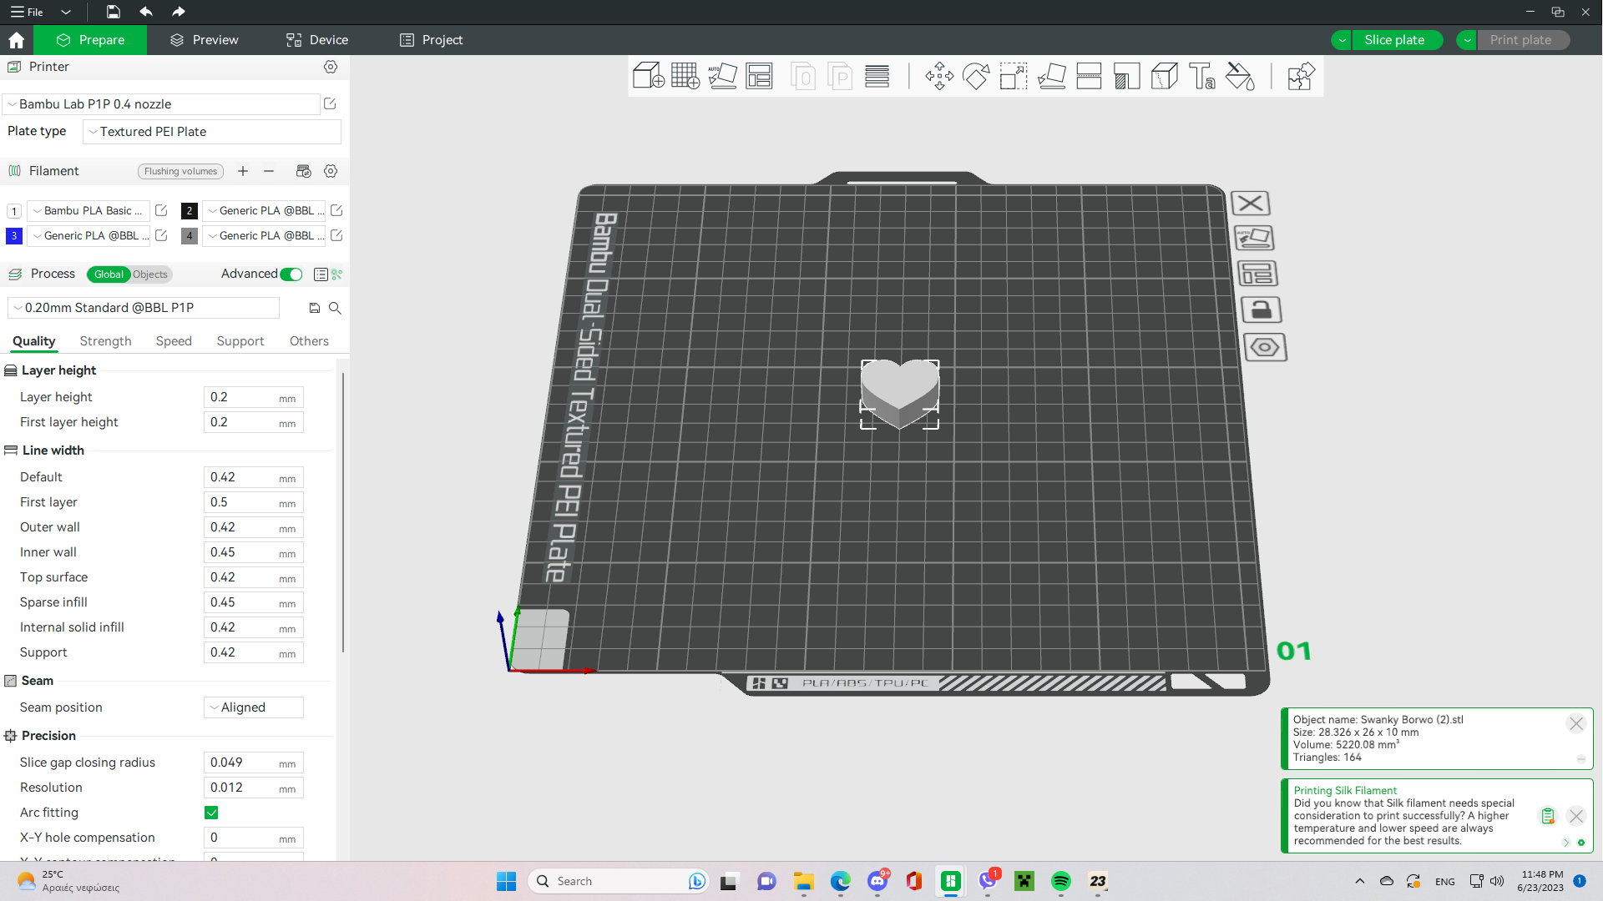The height and width of the screenshot is (901, 1603).
Task: Toggle the Advanced mode switch
Action: click(x=291, y=274)
